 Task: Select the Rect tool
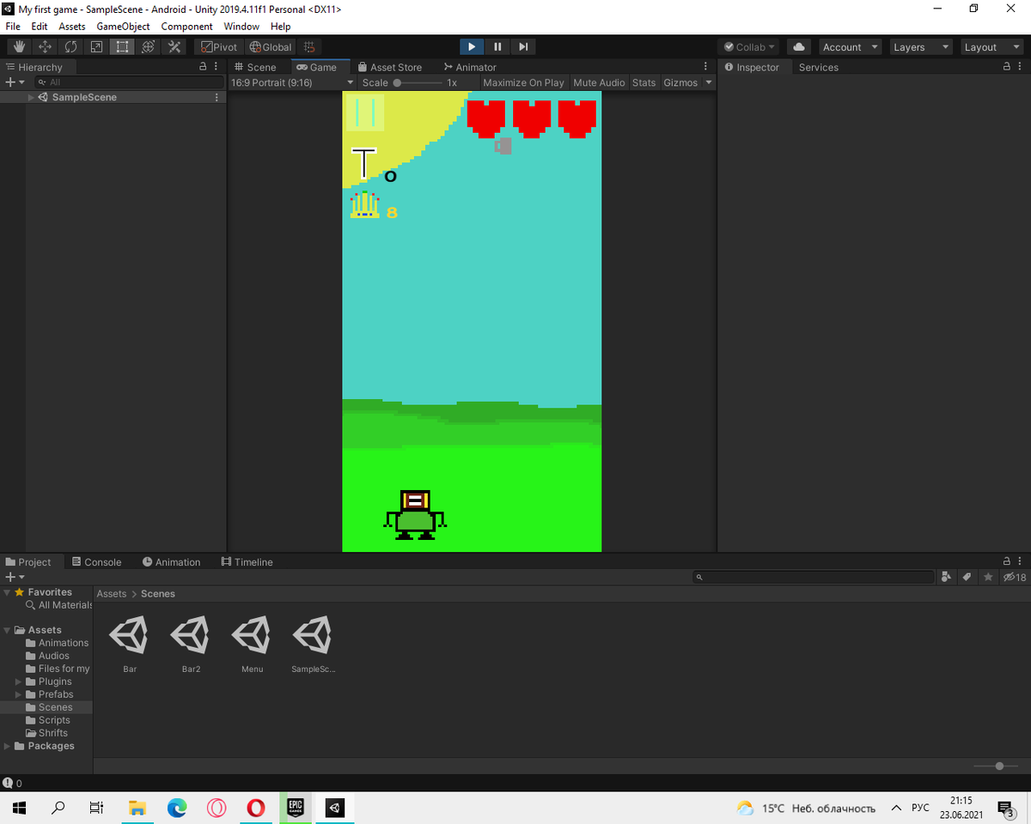(122, 47)
